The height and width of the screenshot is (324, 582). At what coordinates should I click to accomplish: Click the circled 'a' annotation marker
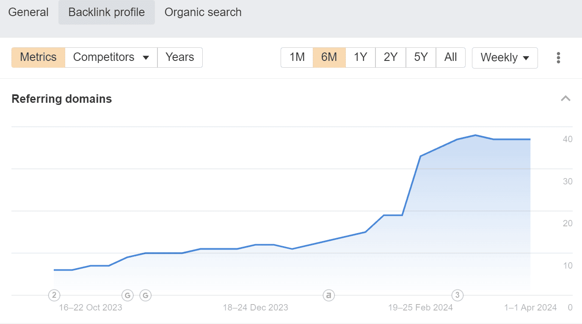[x=328, y=295]
